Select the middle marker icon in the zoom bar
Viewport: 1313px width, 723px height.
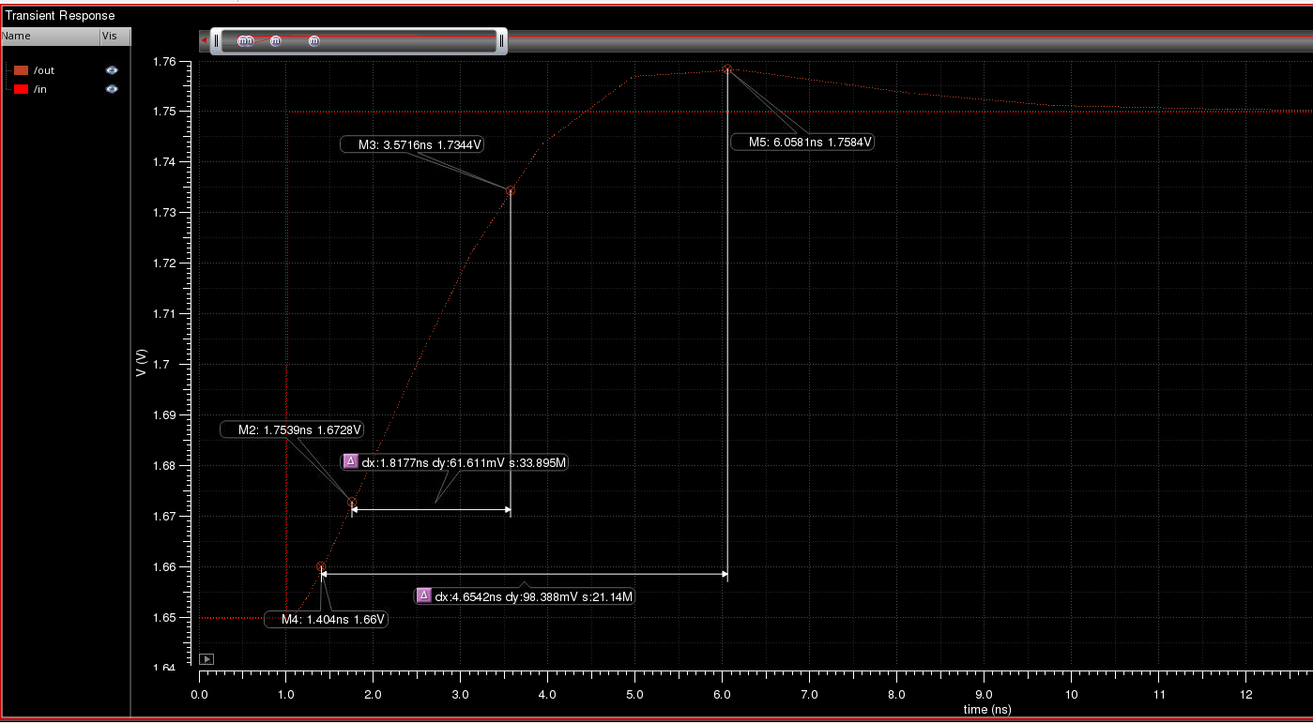click(275, 41)
